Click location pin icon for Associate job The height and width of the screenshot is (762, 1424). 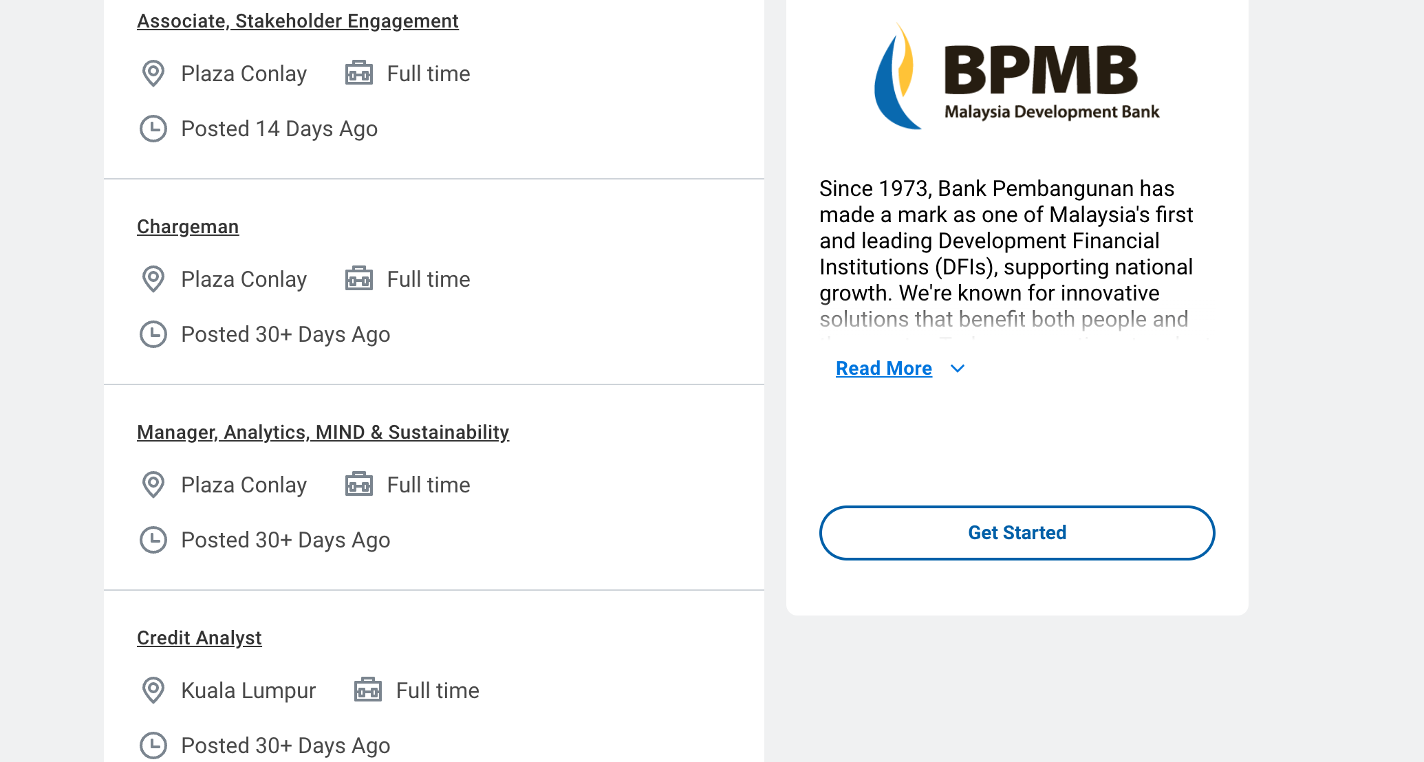click(x=153, y=74)
